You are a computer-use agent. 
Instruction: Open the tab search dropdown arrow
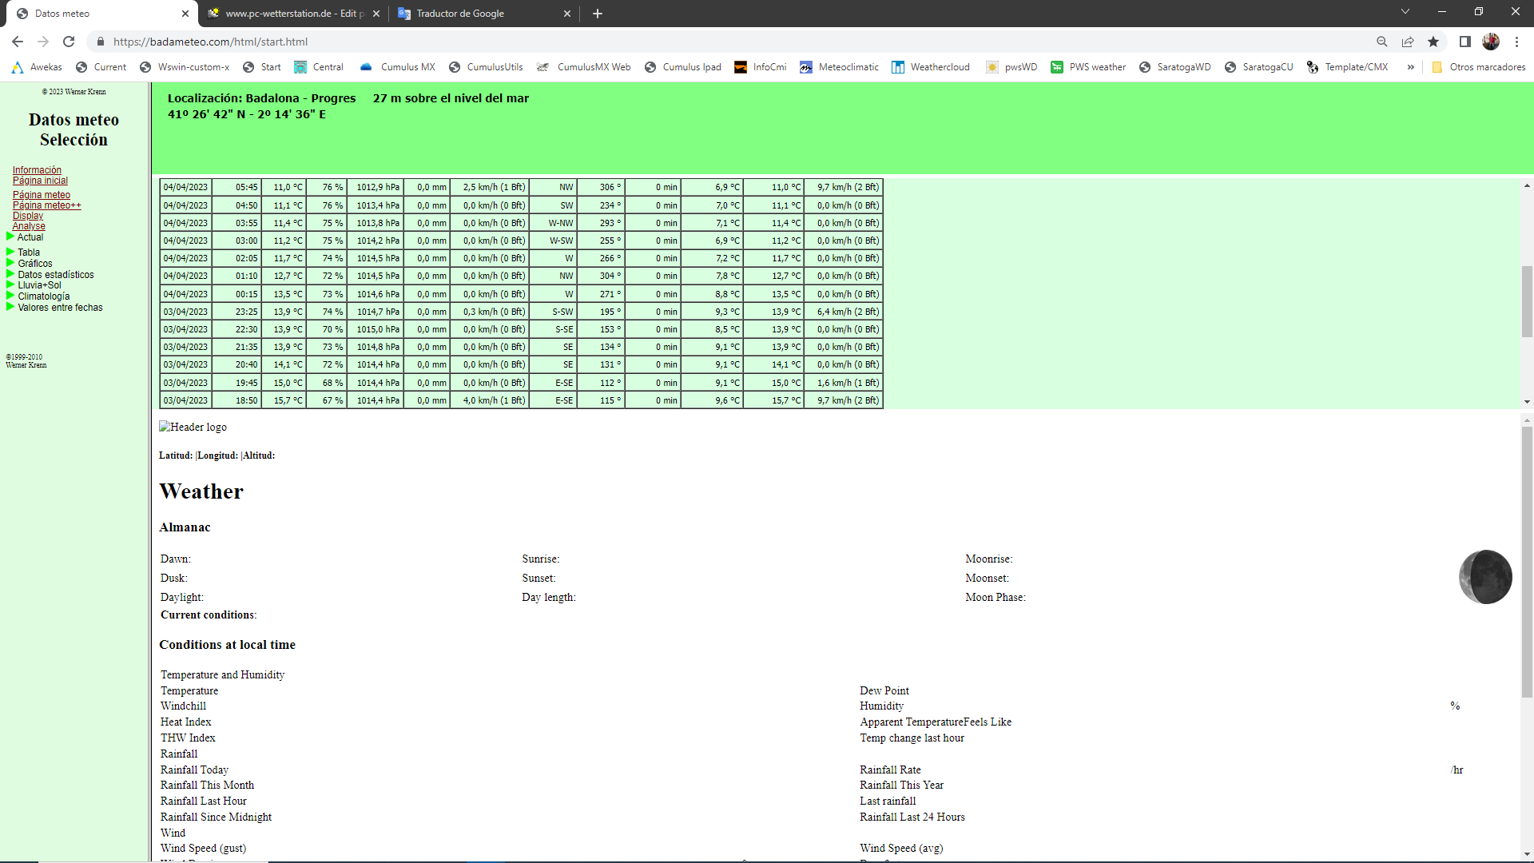click(x=1405, y=12)
